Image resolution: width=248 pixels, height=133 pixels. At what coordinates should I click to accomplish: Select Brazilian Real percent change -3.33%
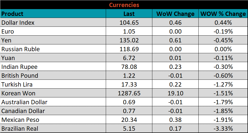223,128
